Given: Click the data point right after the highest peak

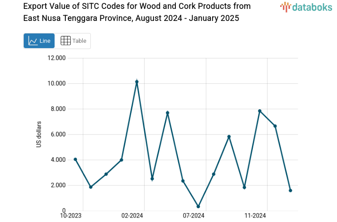Looking at the screenshot, I should click(x=152, y=179).
